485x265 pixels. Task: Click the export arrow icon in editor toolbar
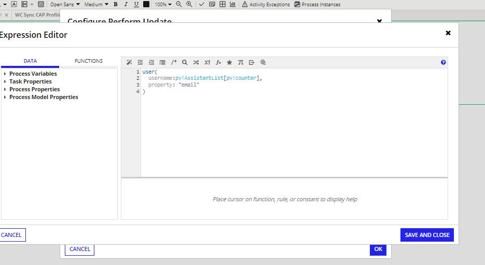[x=252, y=62]
